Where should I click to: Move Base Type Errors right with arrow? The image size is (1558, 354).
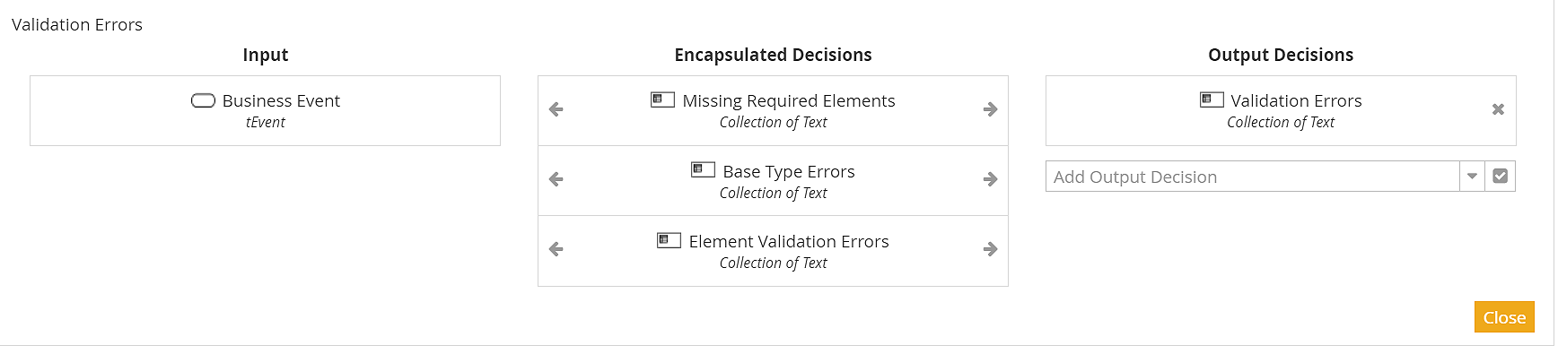click(x=991, y=179)
